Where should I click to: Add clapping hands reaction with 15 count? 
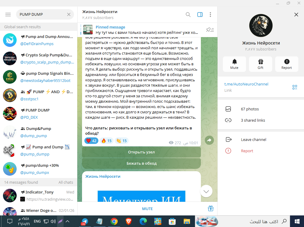click(x=122, y=141)
